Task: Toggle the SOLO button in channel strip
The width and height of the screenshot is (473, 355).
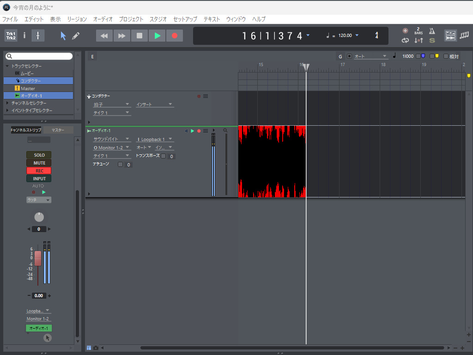Action: pos(39,155)
